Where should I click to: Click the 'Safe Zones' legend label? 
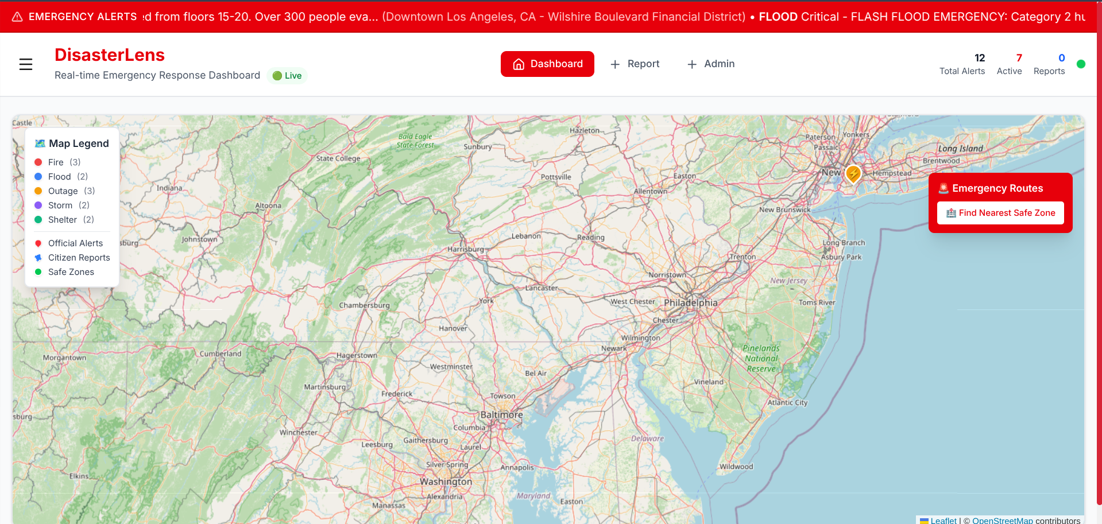(71, 272)
